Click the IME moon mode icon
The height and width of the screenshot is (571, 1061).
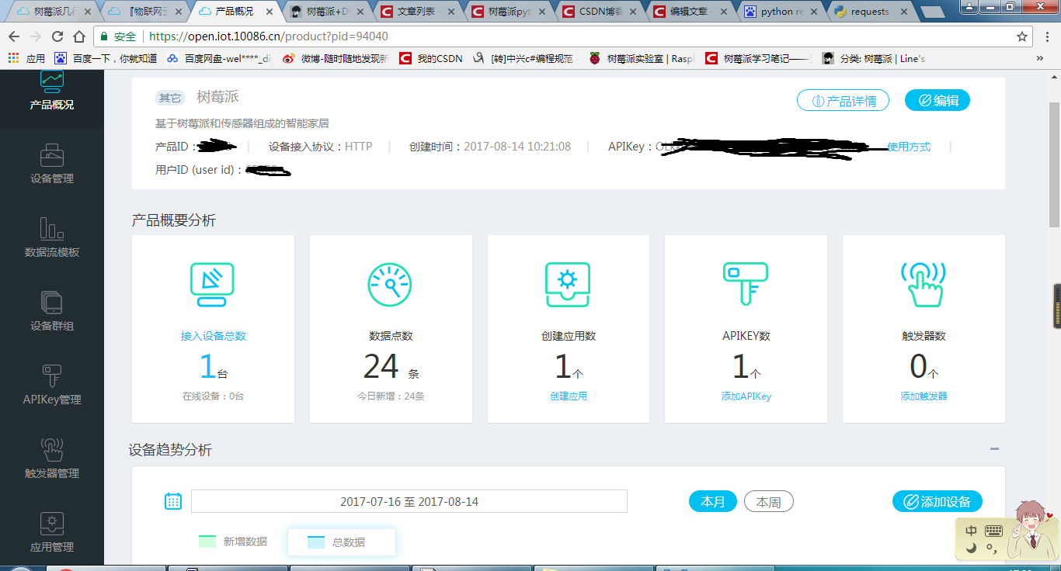[x=971, y=549]
